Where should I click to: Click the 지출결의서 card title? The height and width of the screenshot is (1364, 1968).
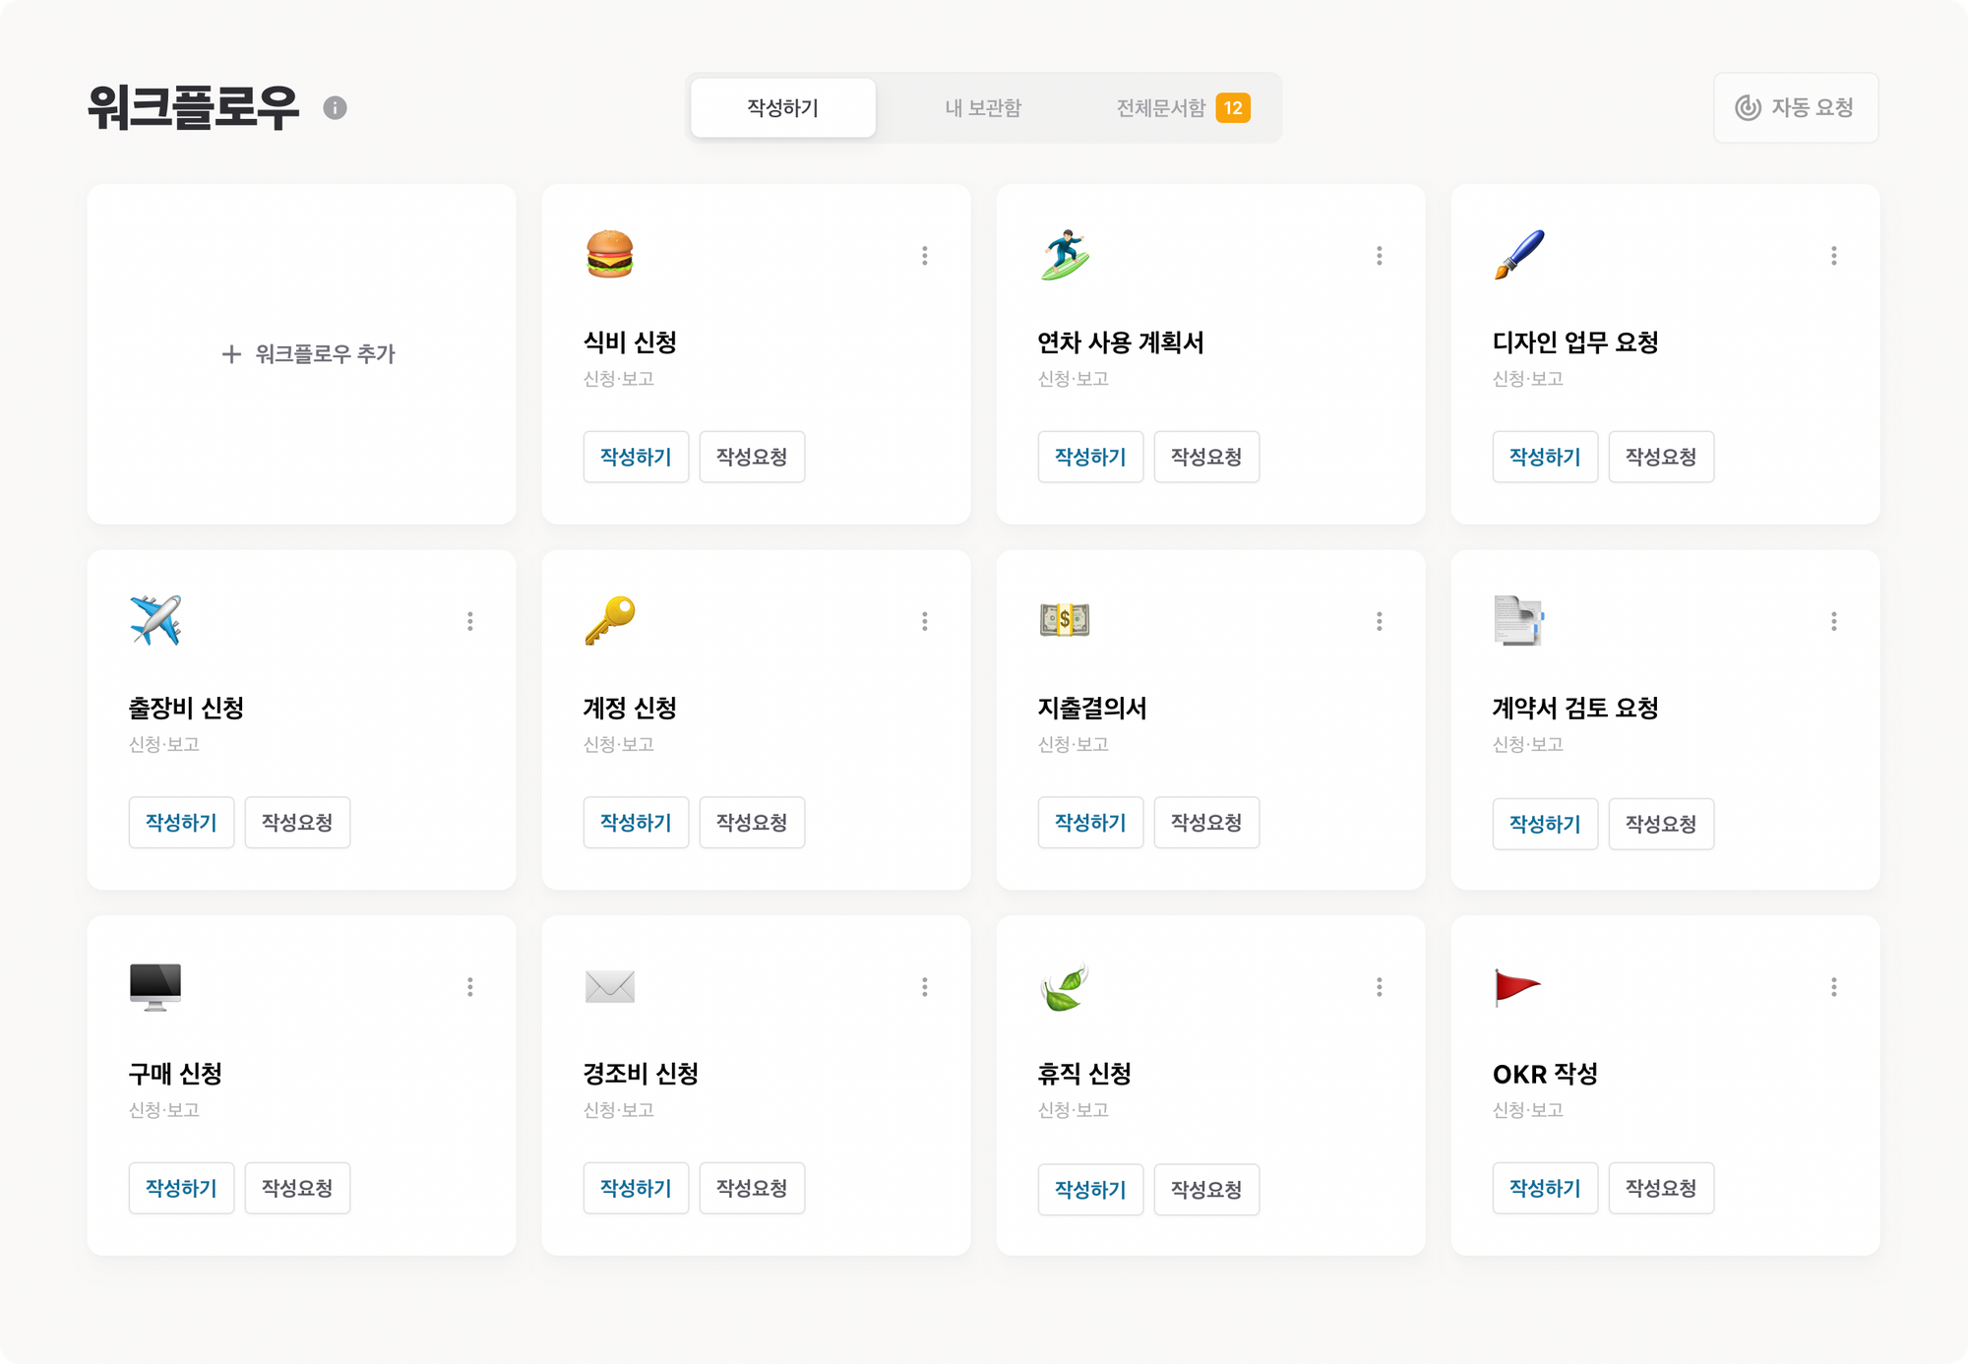pyautogui.click(x=1092, y=708)
